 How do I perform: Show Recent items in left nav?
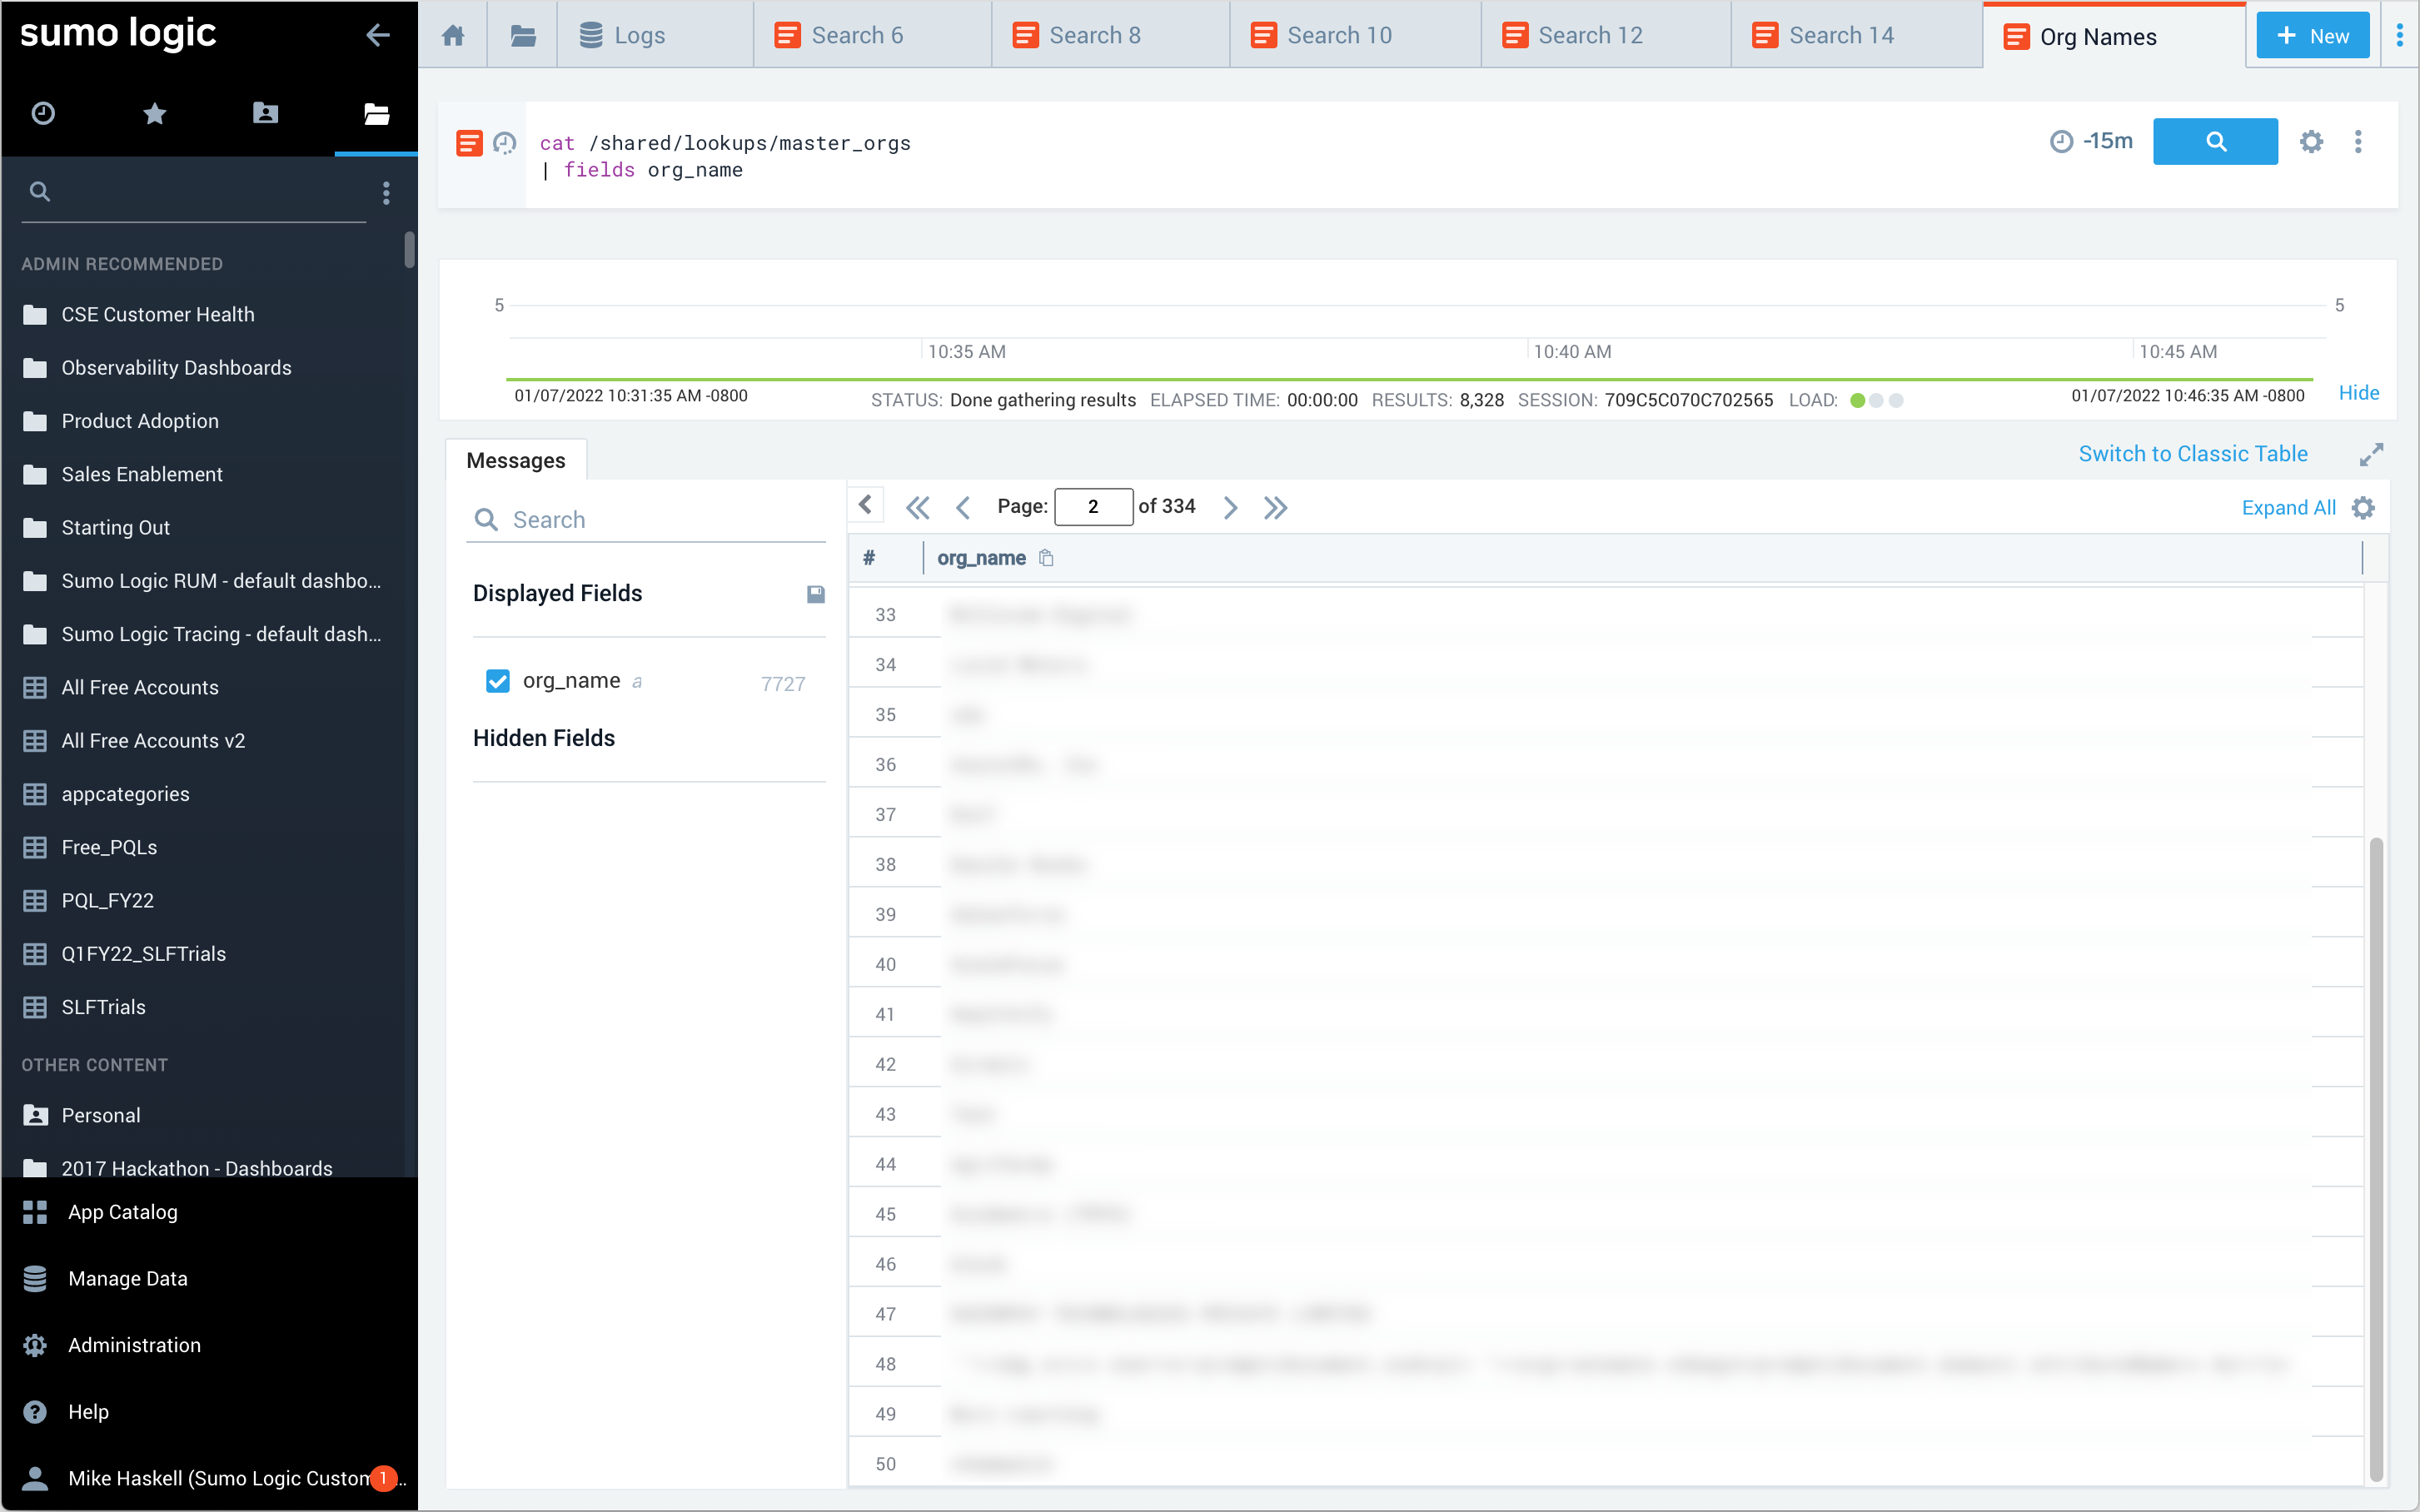coord(43,114)
